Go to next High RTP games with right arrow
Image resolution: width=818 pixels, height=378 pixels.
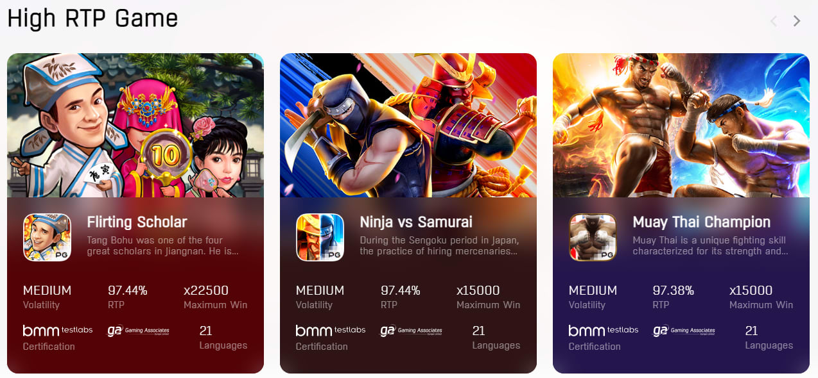tap(797, 21)
